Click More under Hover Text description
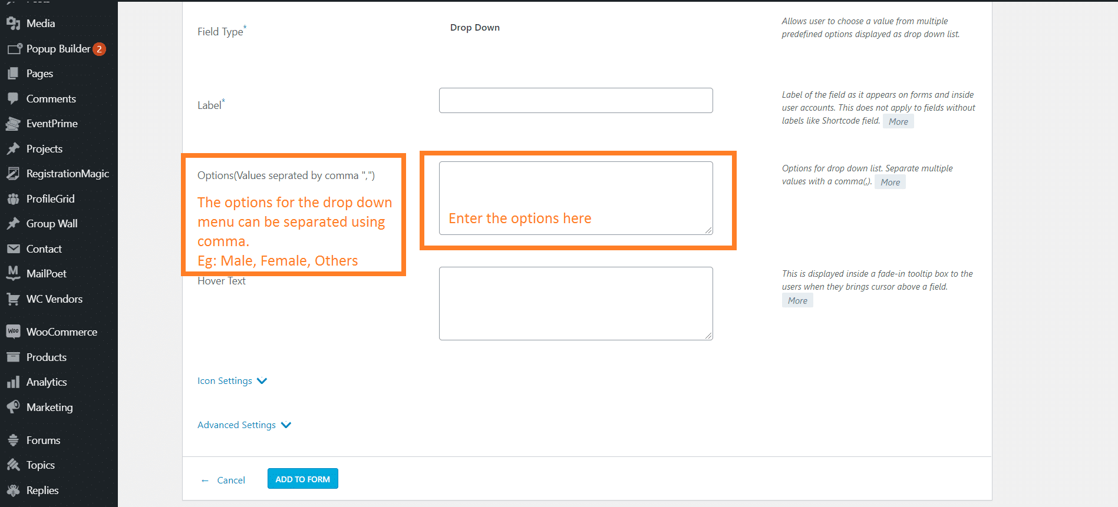 pos(797,301)
